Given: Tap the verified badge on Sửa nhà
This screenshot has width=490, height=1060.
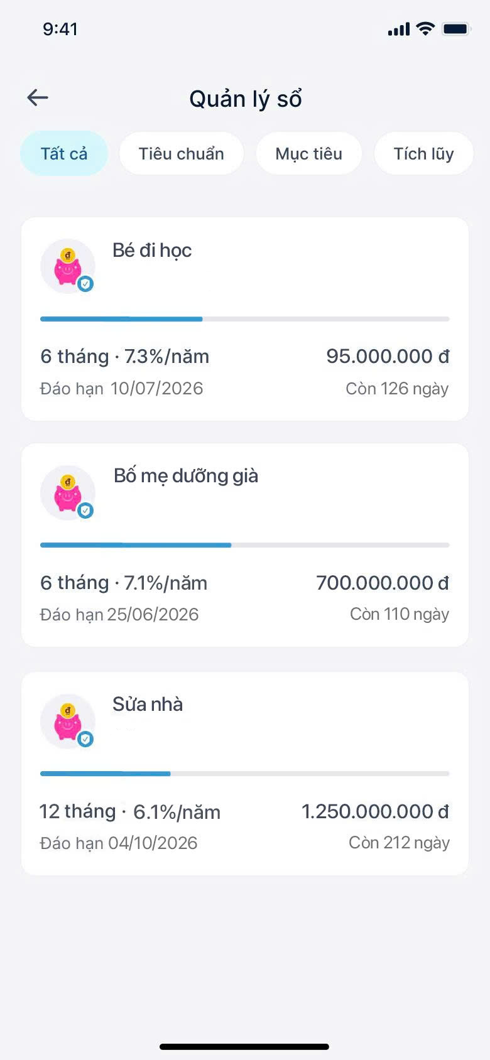Looking at the screenshot, I should pyautogui.click(x=86, y=739).
